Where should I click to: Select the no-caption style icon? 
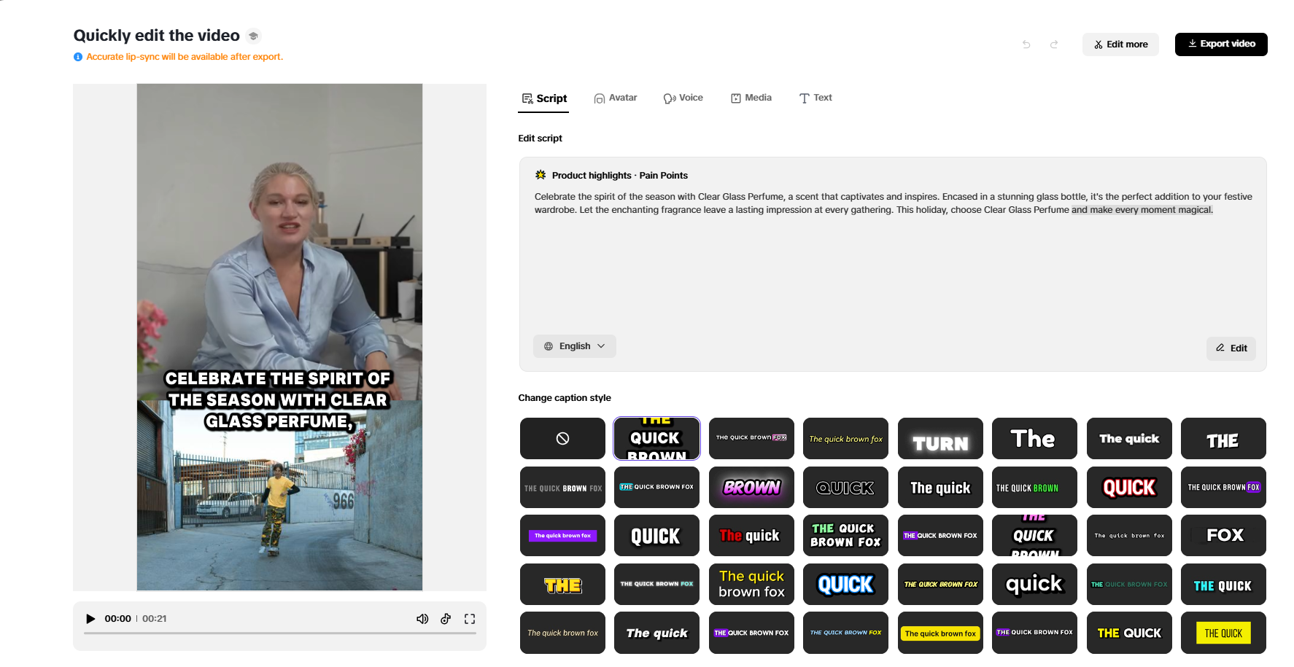(x=562, y=439)
